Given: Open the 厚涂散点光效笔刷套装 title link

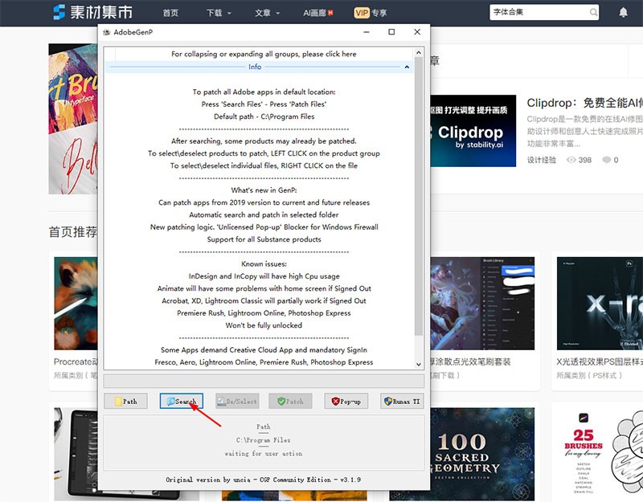Looking at the screenshot, I should pos(471,362).
